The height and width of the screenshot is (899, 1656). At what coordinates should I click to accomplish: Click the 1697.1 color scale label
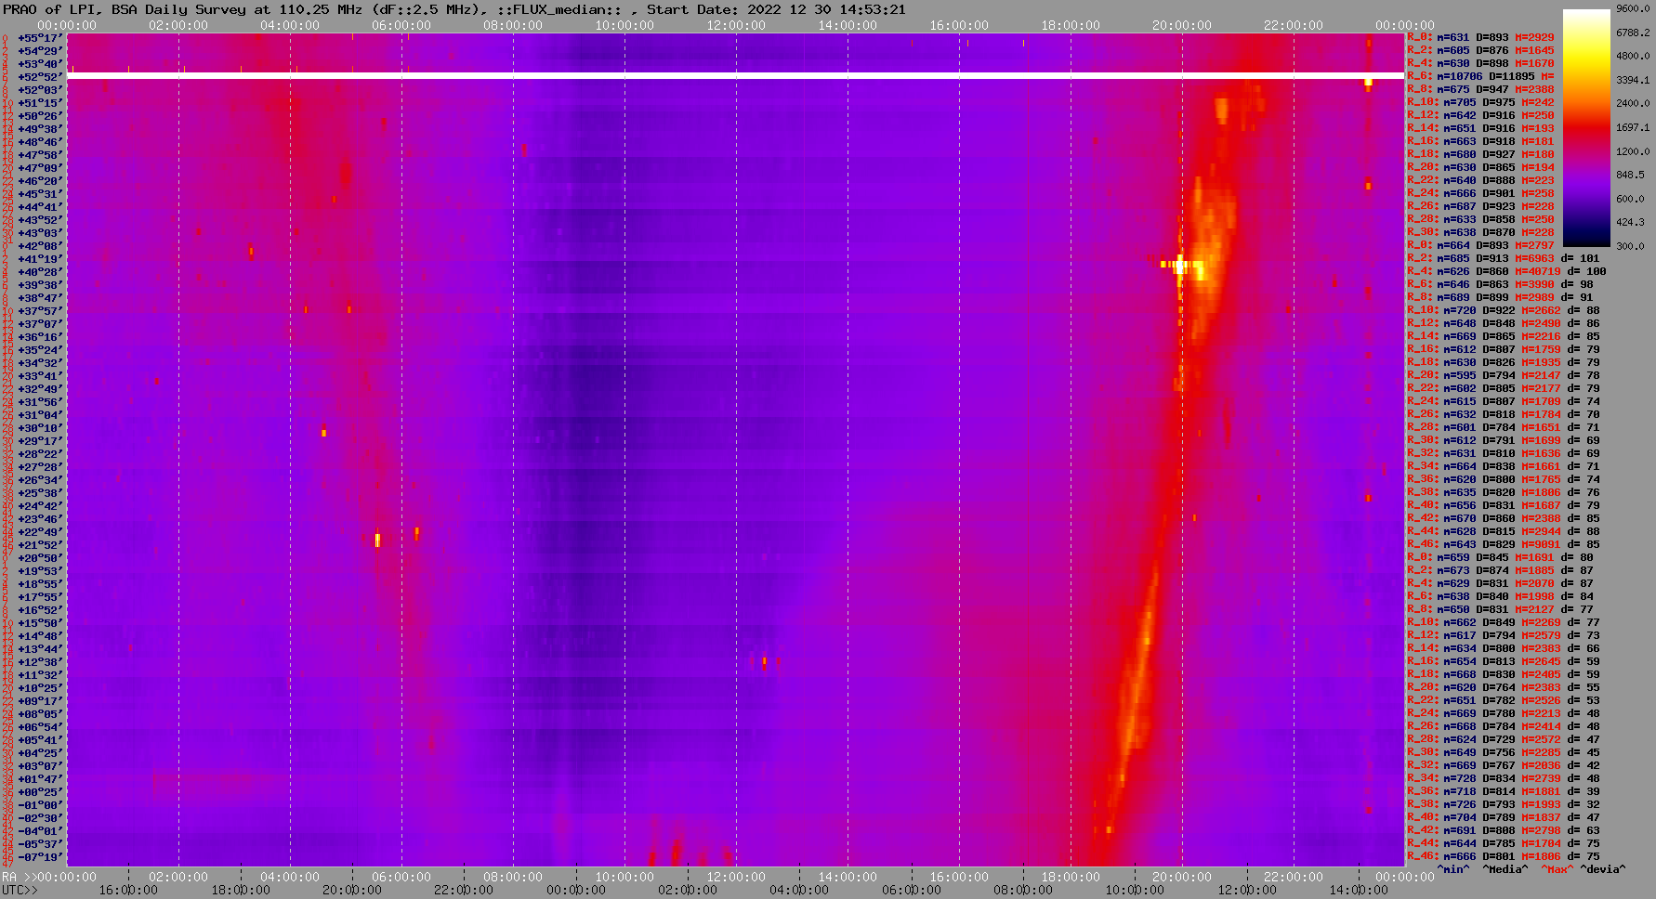pyautogui.click(x=1633, y=127)
